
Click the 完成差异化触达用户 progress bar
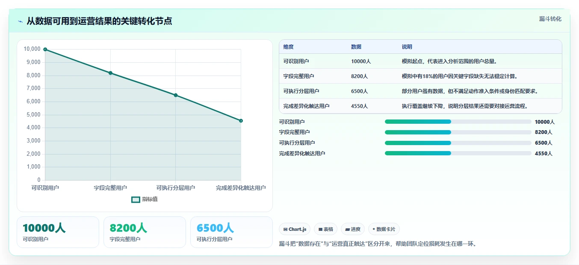pyautogui.click(x=458, y=153)
